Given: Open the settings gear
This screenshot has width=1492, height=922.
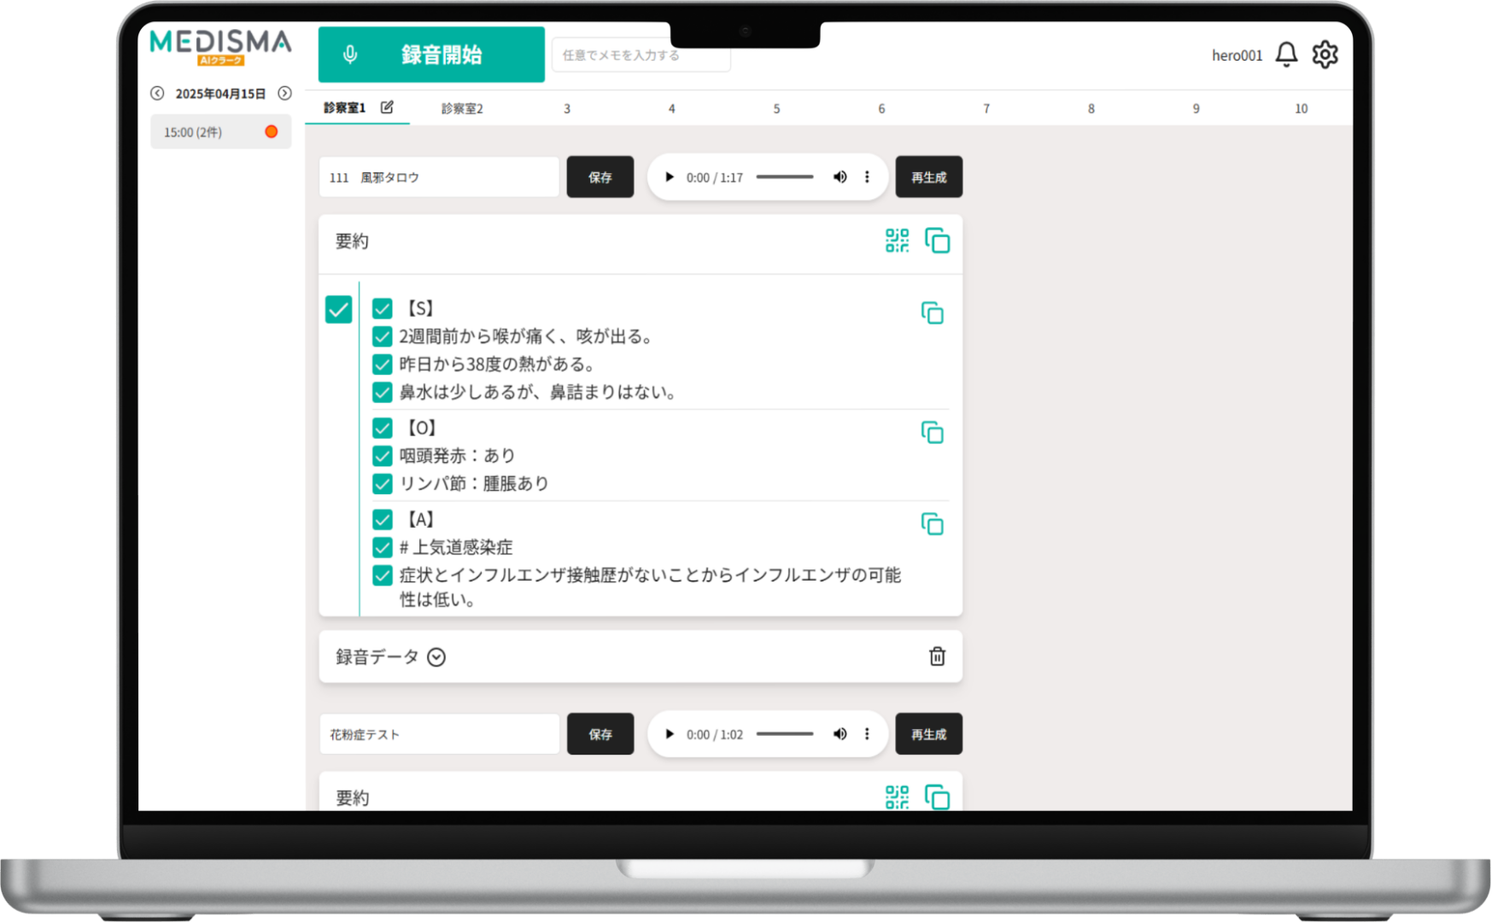Looking at the screenshot, I should click(1325, 54).
